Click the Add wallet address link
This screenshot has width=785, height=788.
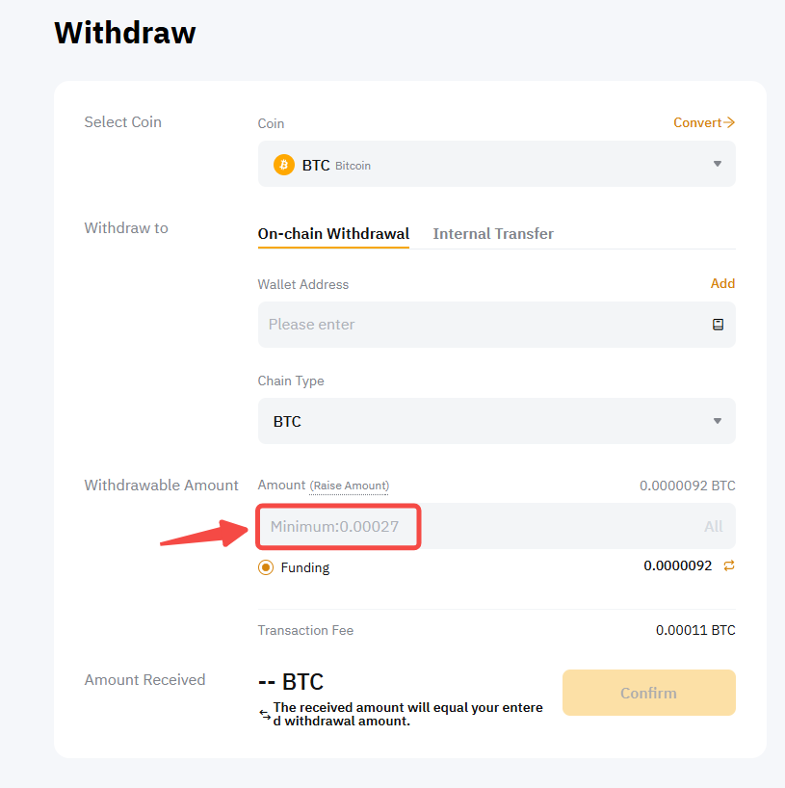(722, 283)
